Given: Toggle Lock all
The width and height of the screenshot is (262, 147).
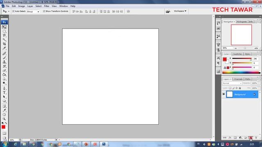Looking at the screenshot, I should (240, 88).
